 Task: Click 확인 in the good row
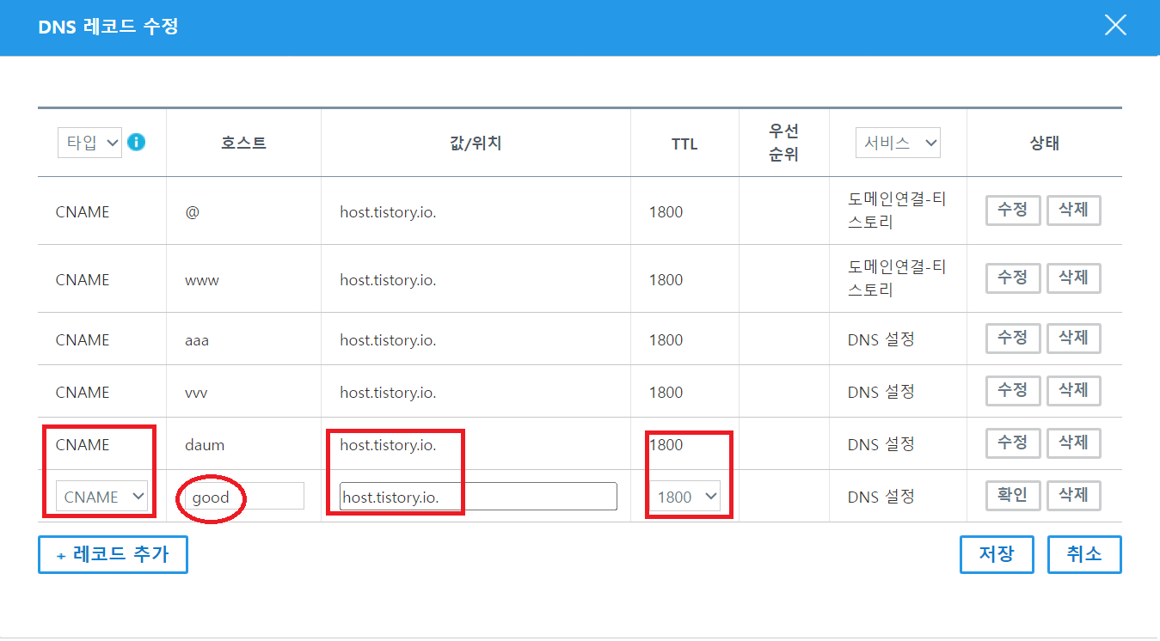tap(1013, 496)
